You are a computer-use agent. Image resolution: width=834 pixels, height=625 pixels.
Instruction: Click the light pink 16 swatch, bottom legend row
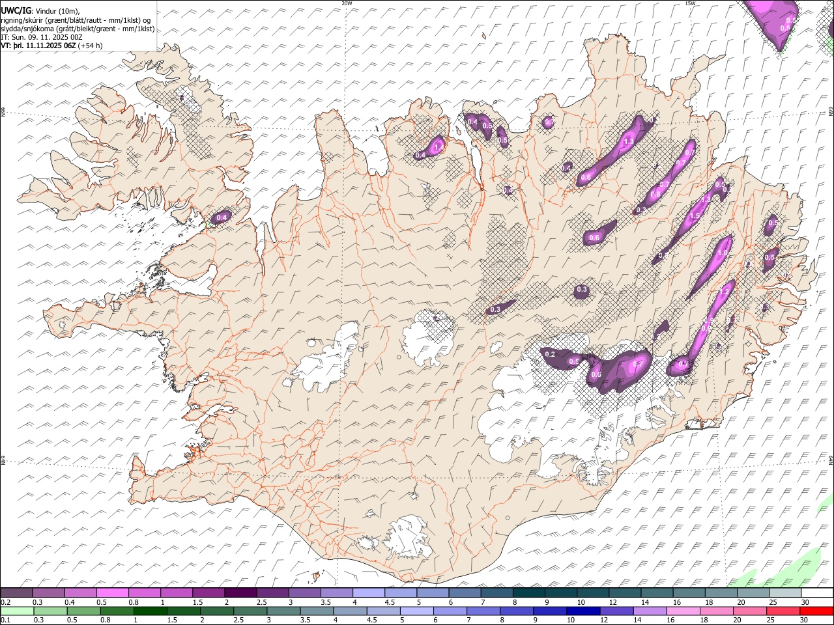683,611
